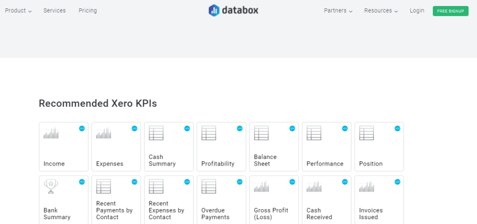Viewport: 477px width, 224px height.
Task: Expand the Partners dropdown menu
Action: click(338, 11)
